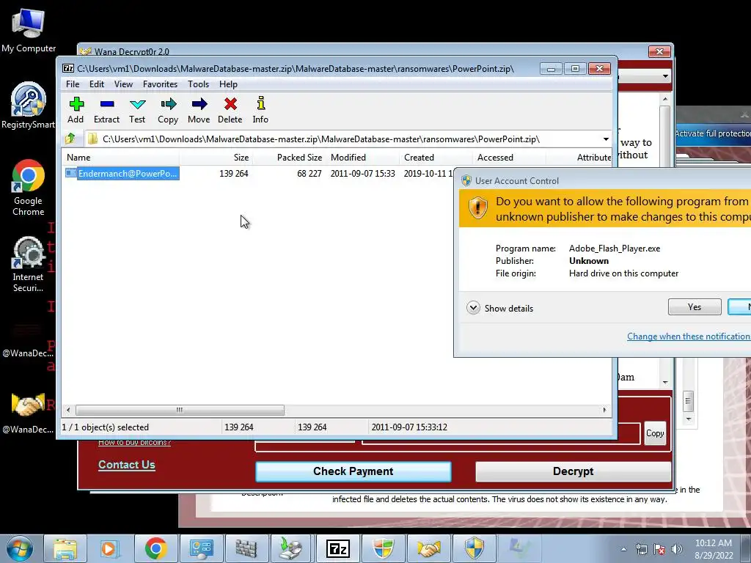Click the 7-Zip address path field
This screenshot has height=563, width=751.
pyautogui.click(x=343, y=139)
